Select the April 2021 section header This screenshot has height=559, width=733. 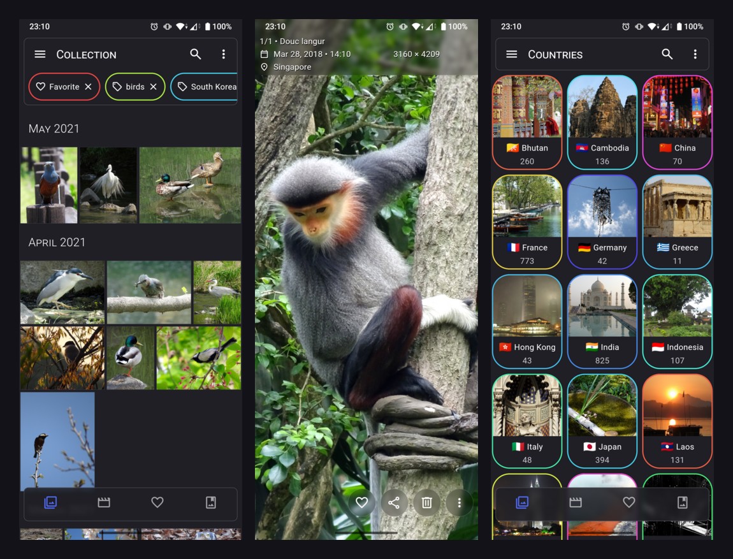57,242
